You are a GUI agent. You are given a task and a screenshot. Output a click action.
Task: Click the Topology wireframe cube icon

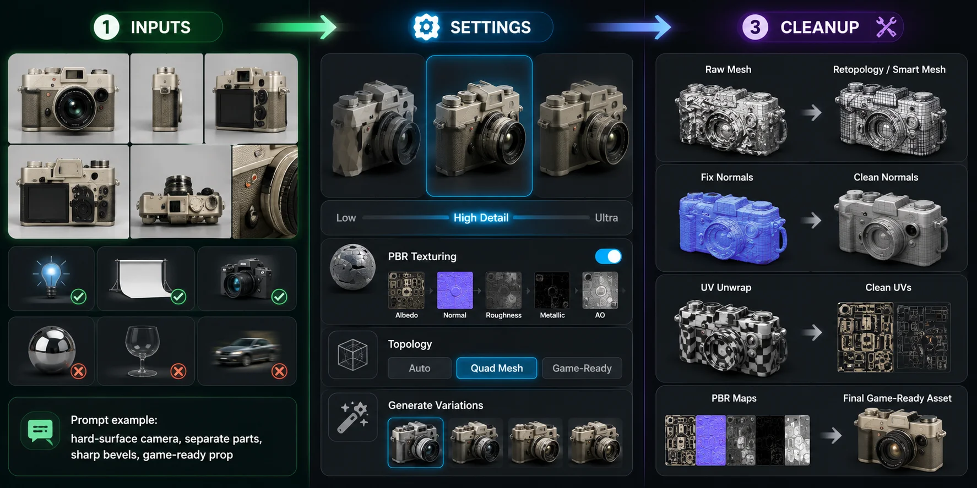(x=352, y=355)
